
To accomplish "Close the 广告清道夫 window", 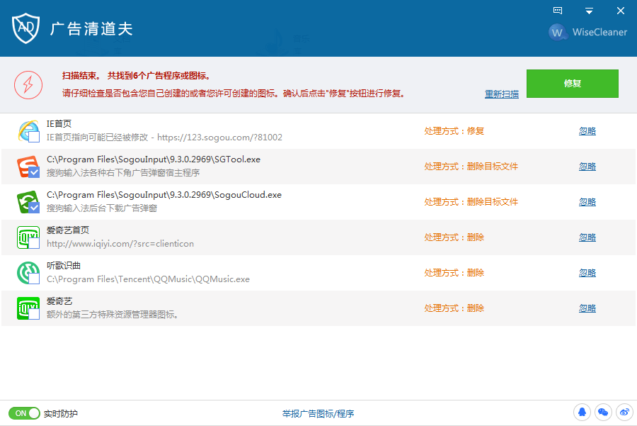I will (x=620, y=11).
